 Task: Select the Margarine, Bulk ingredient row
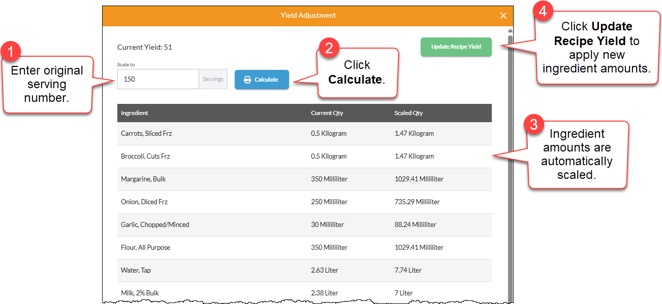304,179
